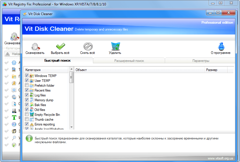
Task: Click the Найдено warning button in Registry Fix
Action: point(12,54)
